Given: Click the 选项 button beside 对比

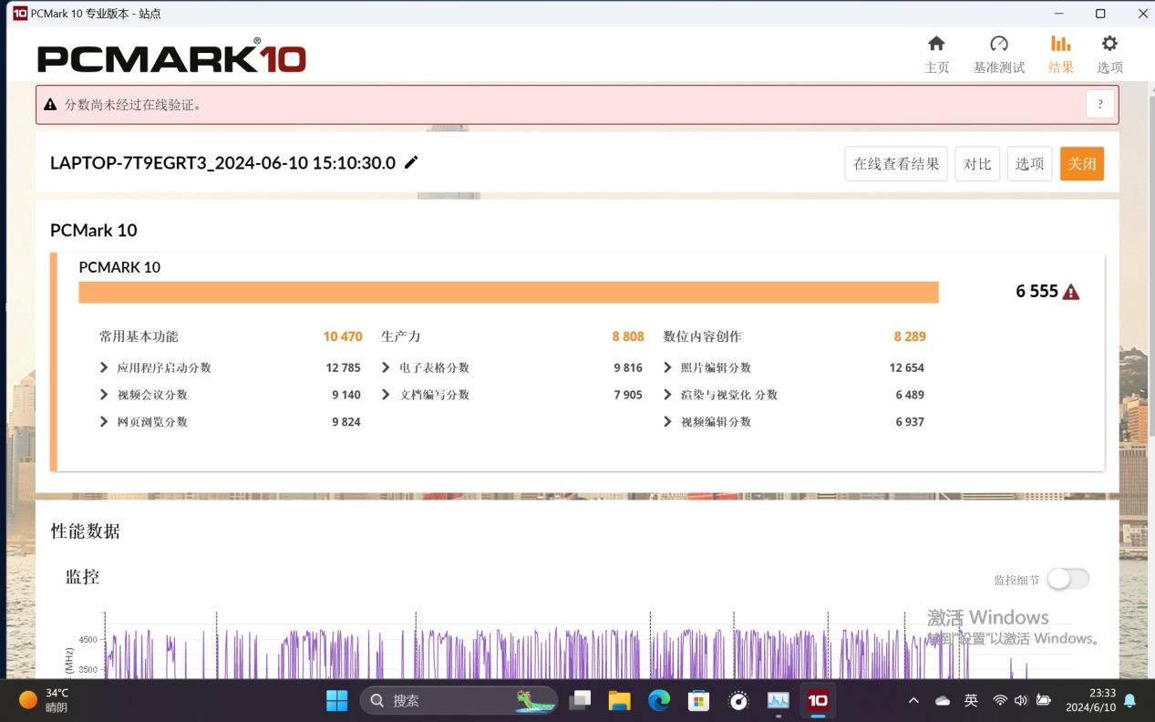Looking at the screenshot, I should click(1030, 164).
